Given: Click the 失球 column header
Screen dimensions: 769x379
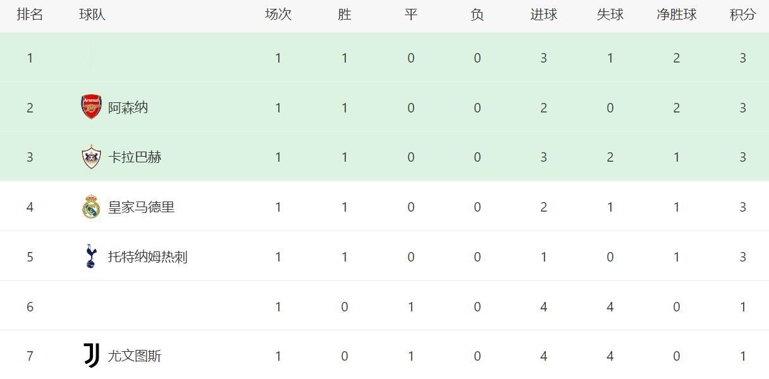Looking at the screenshot, I should pyautogui.click(x=610, y=15).
